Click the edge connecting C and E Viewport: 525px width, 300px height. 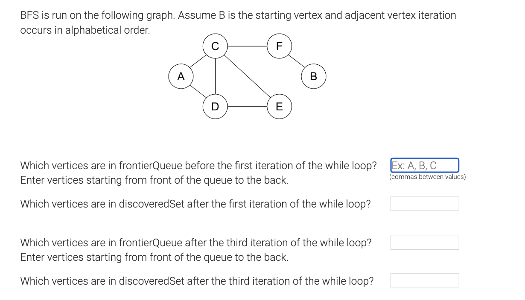coord(248,77)
